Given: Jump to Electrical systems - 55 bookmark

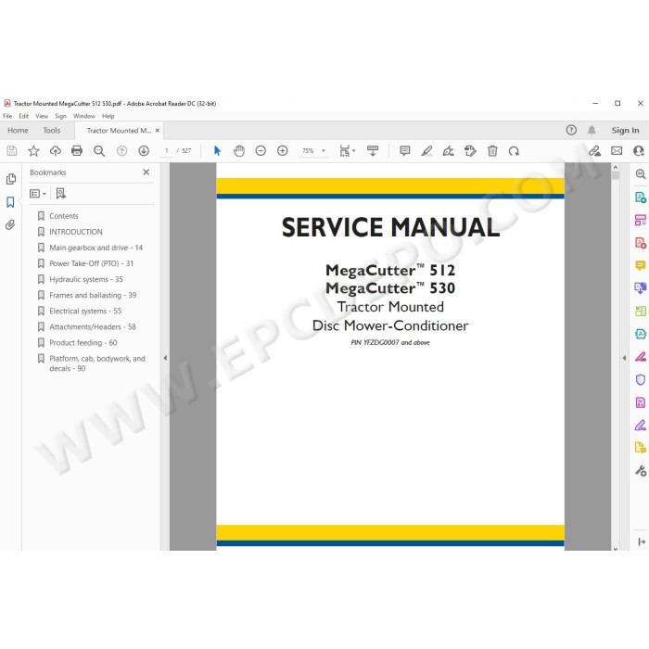Looking at the screenshot, I should click(x=85, y=312).
